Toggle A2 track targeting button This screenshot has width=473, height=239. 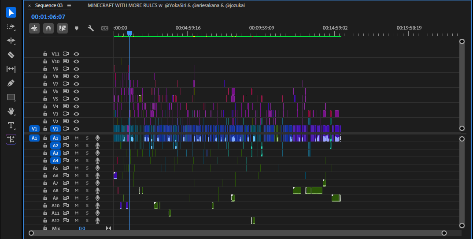click(x=55, y=146)
